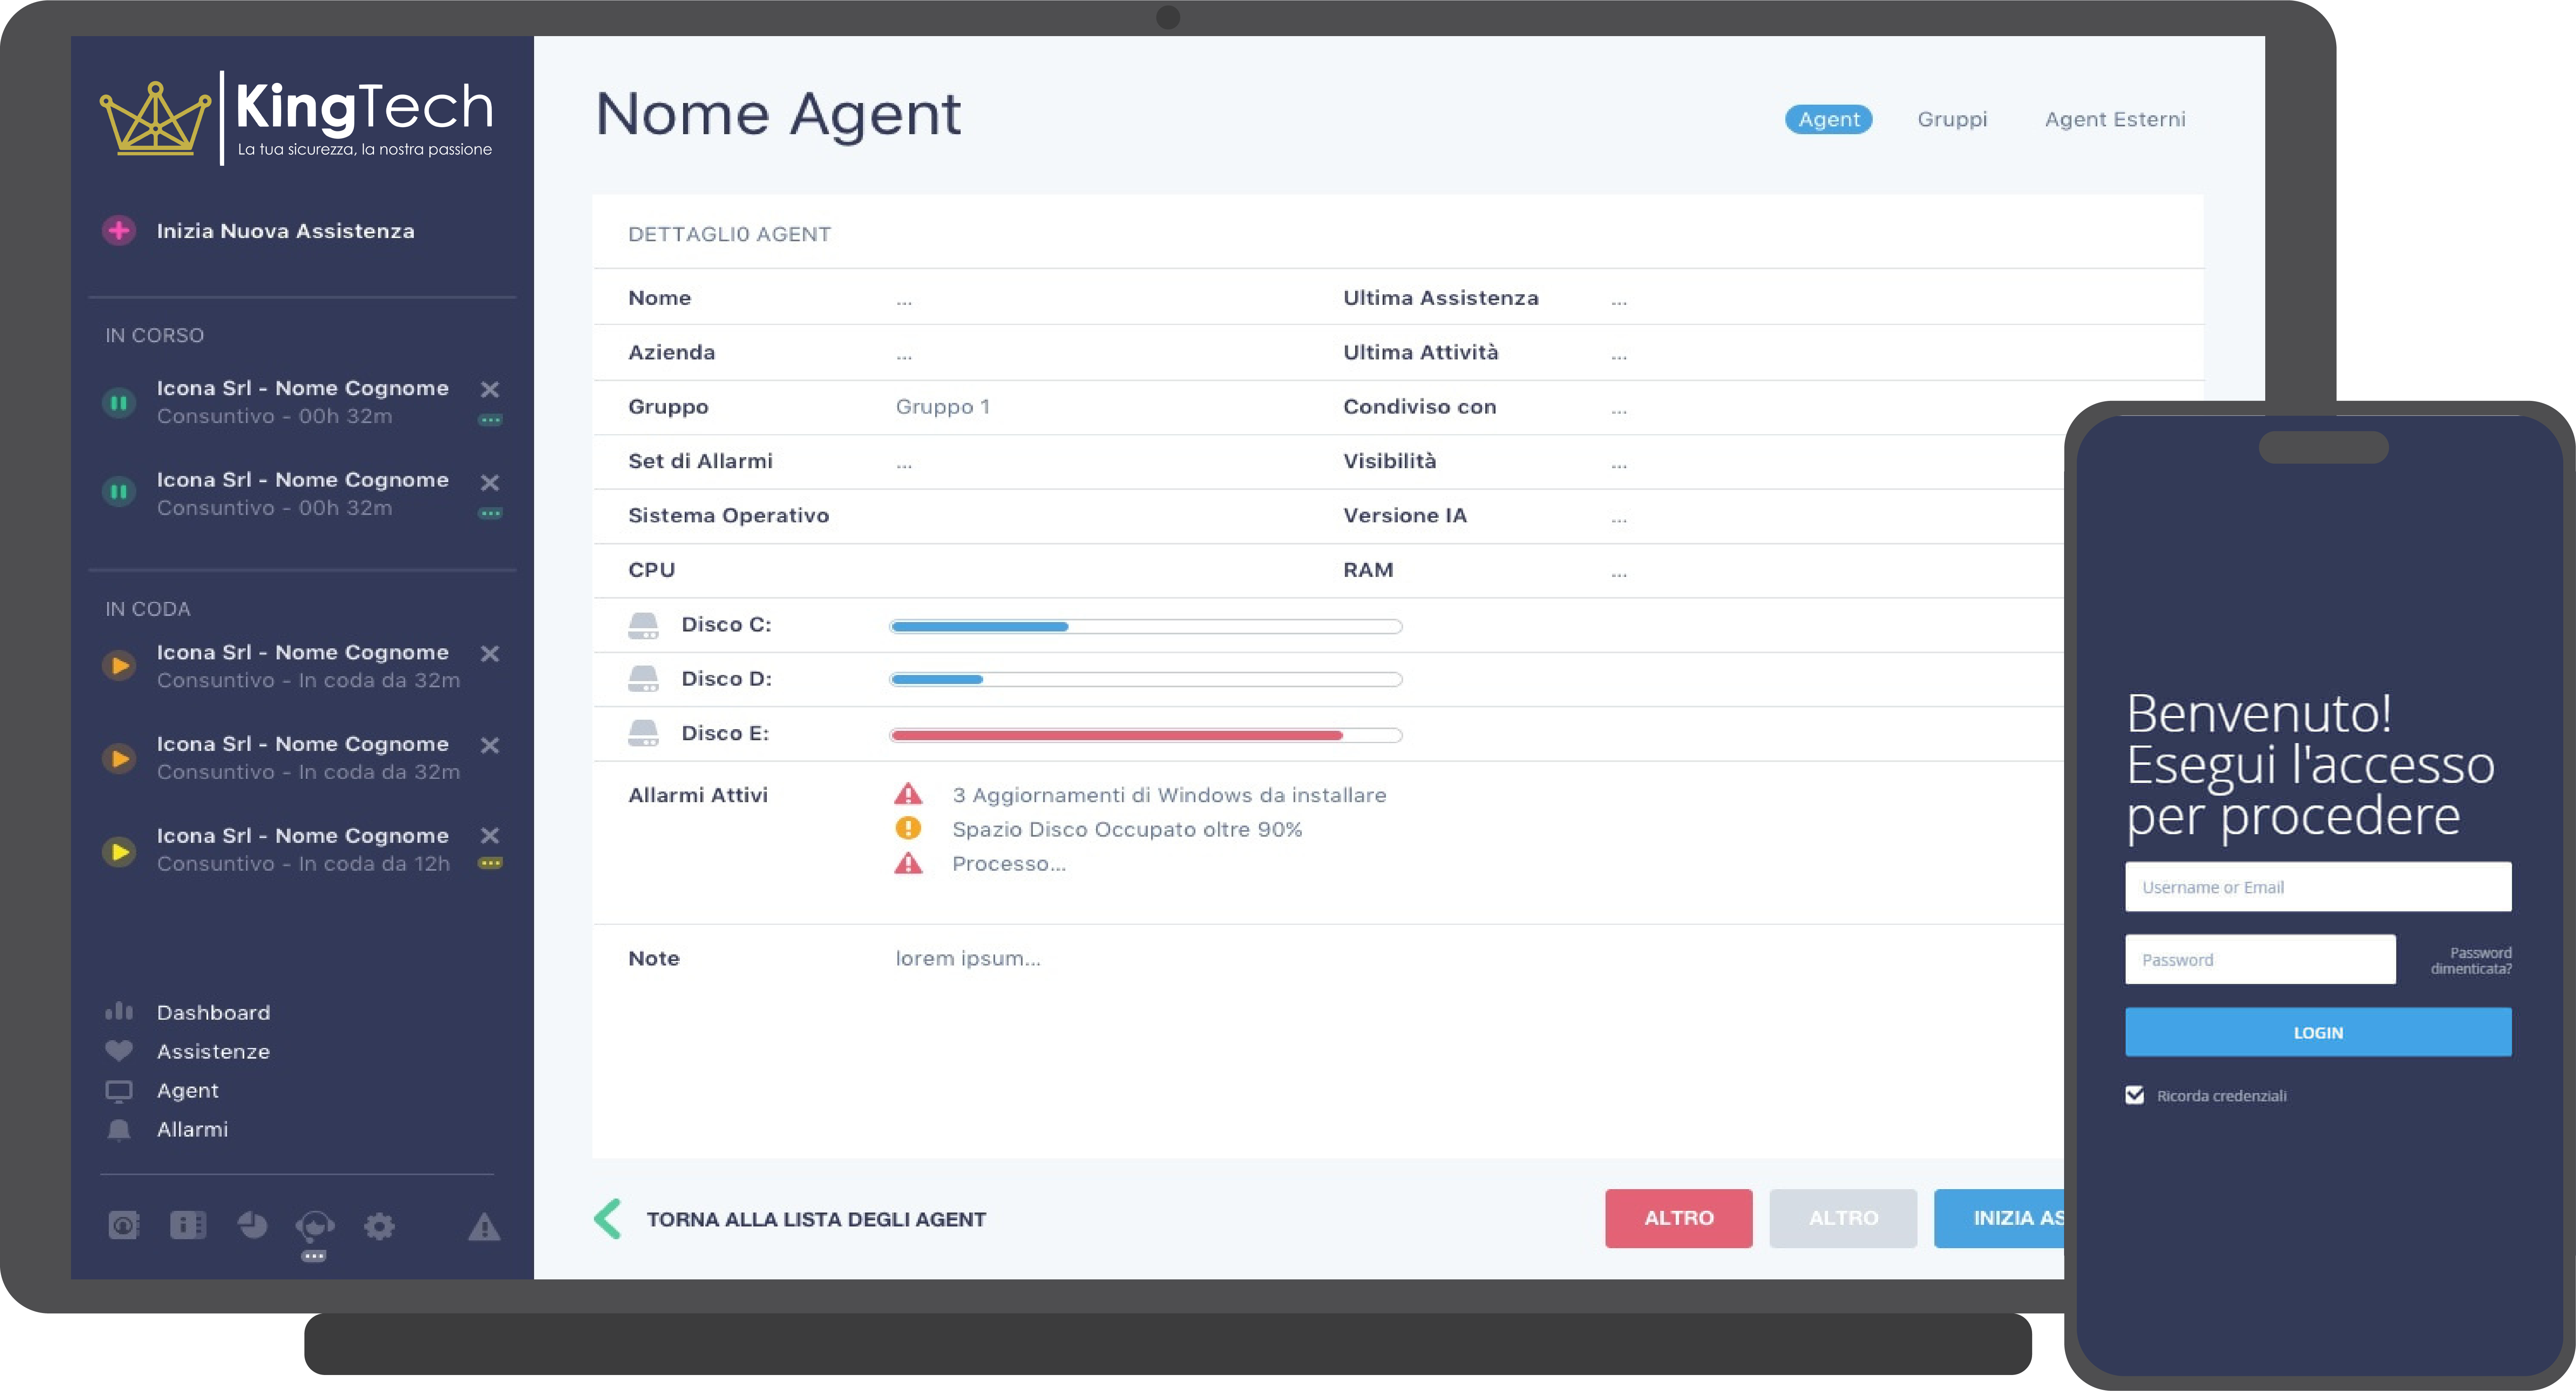2576x1391 pixels.
Task: Click the Disco D drive icon
Action: click(x=643, y=679)
